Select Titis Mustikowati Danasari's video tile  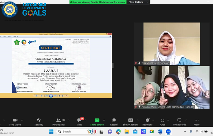coord(171,43)
